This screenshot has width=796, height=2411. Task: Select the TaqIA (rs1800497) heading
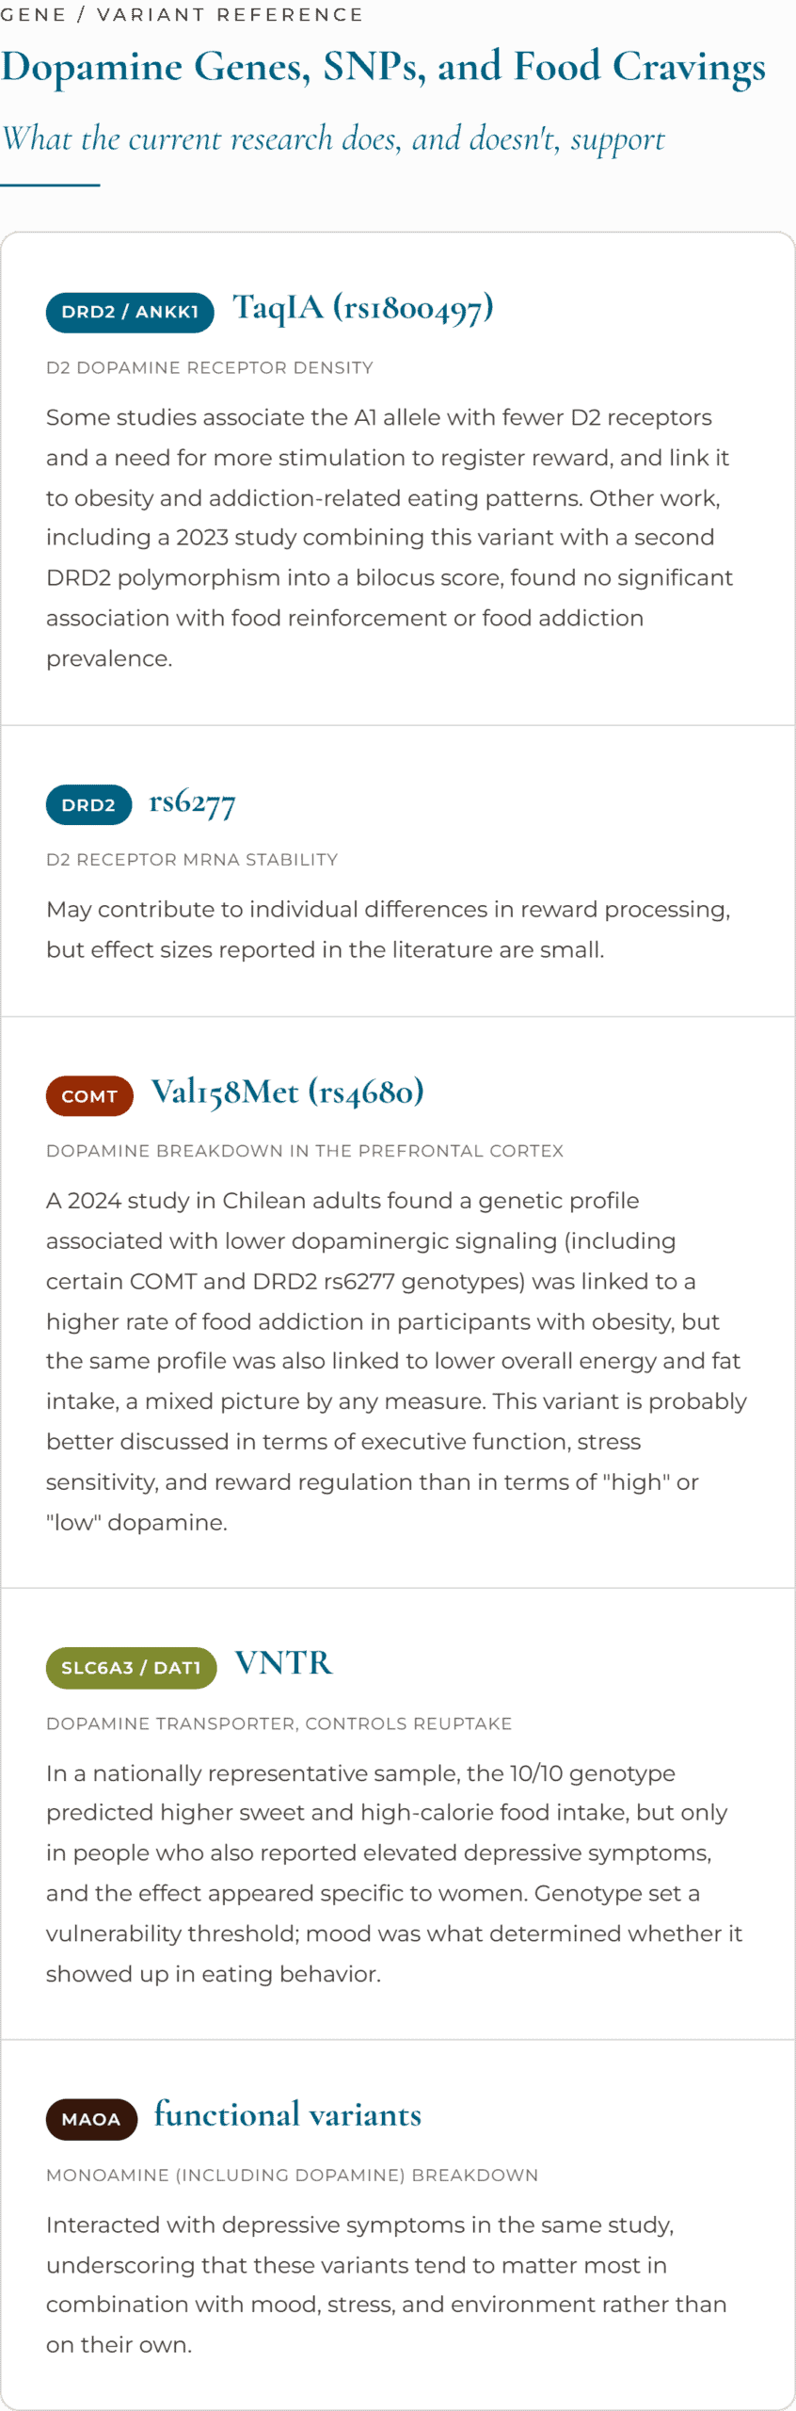363,309
